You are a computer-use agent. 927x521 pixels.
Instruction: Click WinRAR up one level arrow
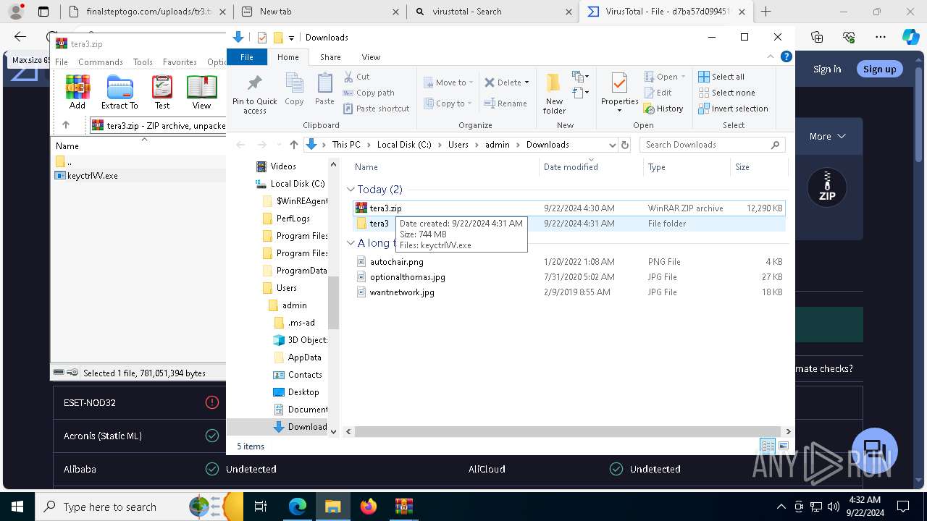coord(66,125)
